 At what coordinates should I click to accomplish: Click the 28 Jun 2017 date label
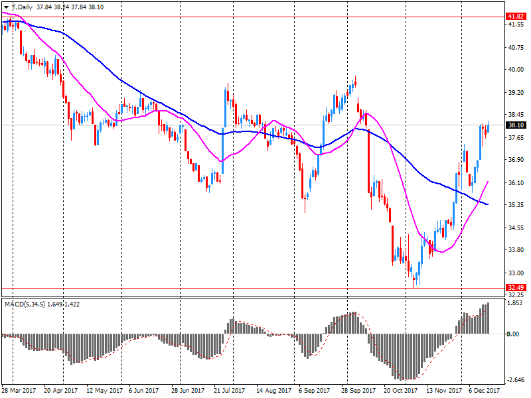pyautogui.click(x=188, y=391)
